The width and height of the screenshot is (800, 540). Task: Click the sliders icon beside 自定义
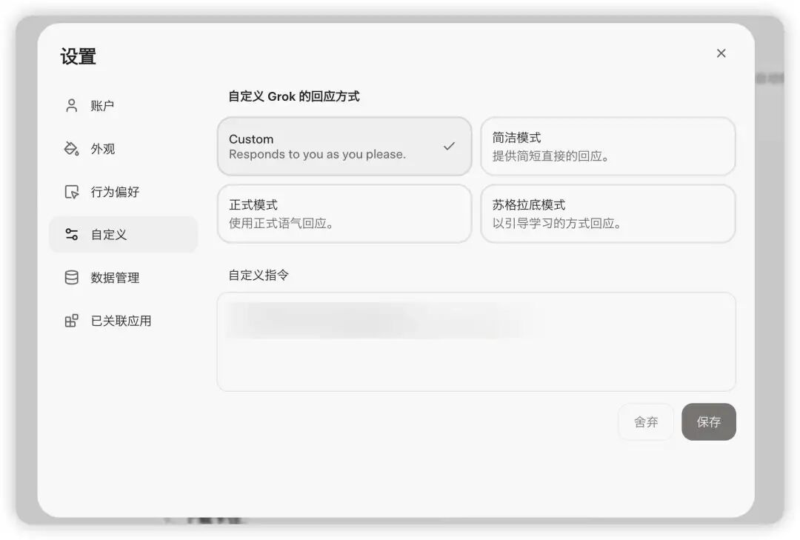[x=71, y=234]
